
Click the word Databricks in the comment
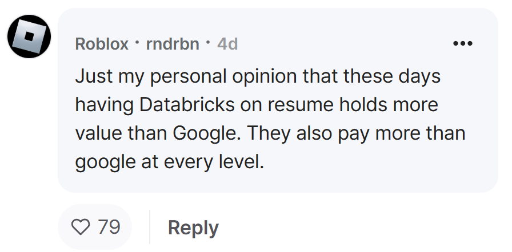point(187,105)
